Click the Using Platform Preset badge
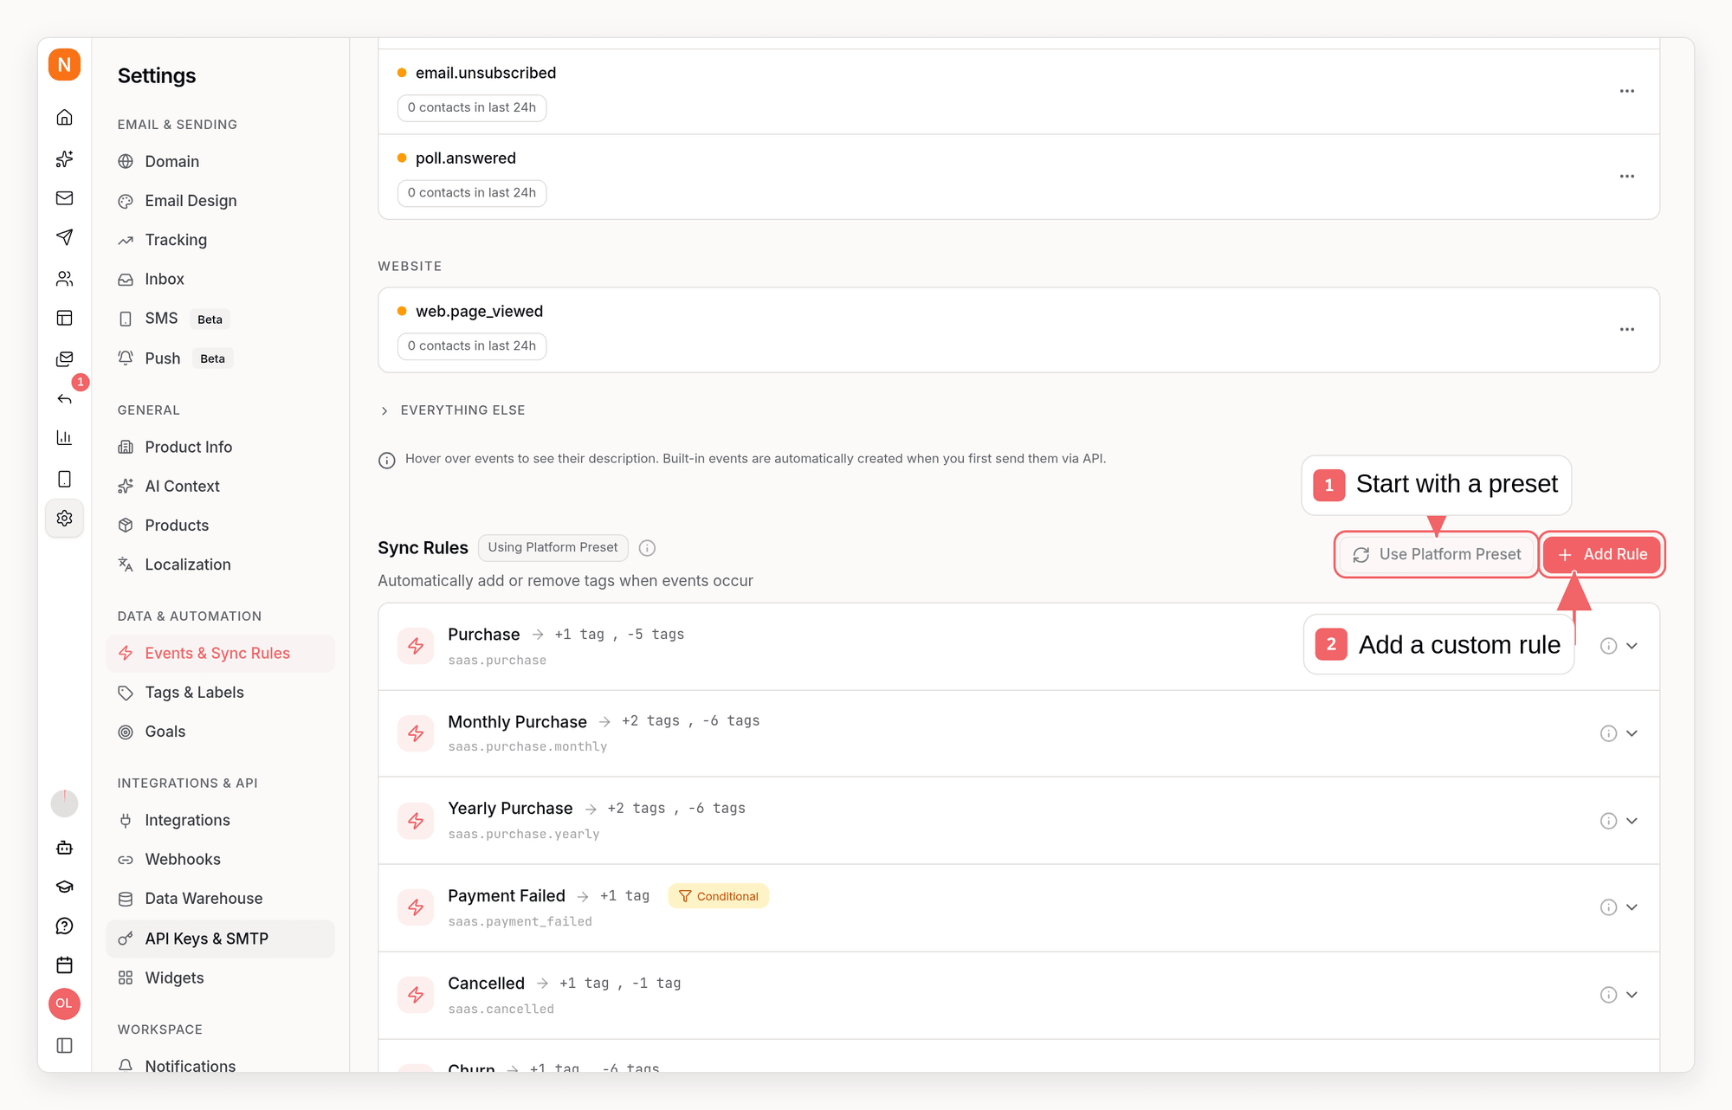The height and width of the screenshot is (1110, 1732). coord(553,547)
